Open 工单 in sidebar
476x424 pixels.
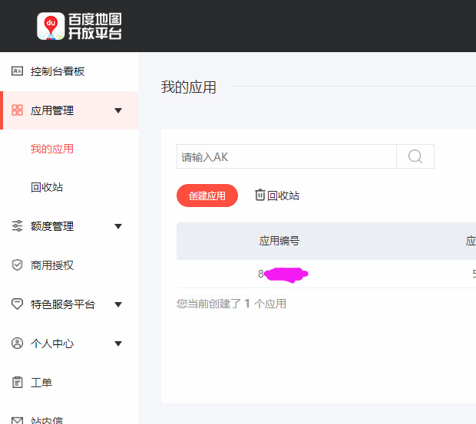point(41,383)
